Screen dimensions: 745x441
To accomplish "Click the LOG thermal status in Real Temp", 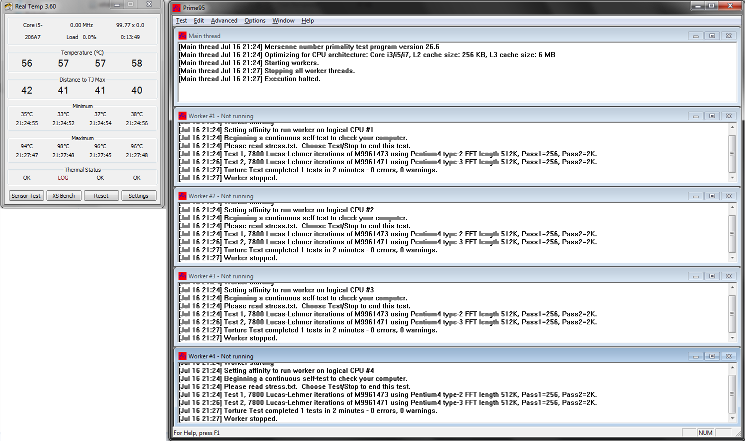I will coord(63,178).
